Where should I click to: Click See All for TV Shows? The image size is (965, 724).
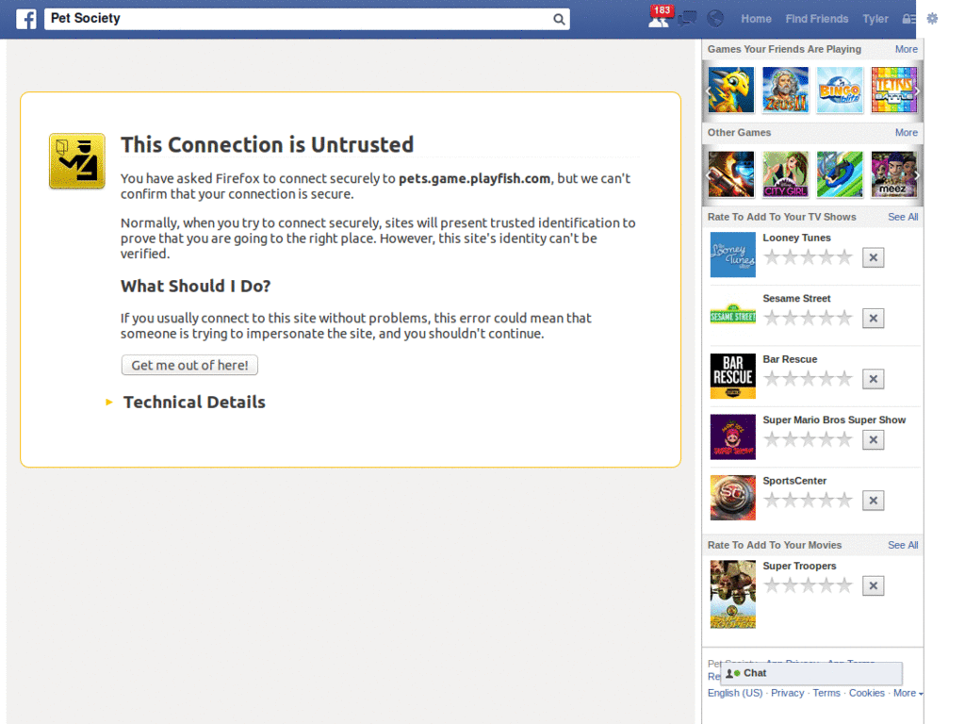903,217
